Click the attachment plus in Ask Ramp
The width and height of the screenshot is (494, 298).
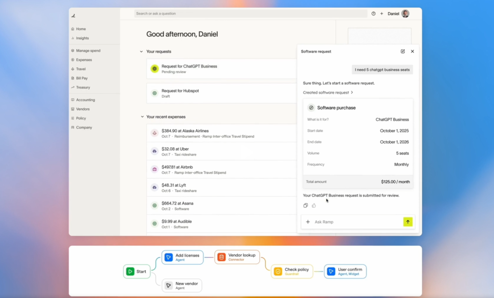click(308, 222)
